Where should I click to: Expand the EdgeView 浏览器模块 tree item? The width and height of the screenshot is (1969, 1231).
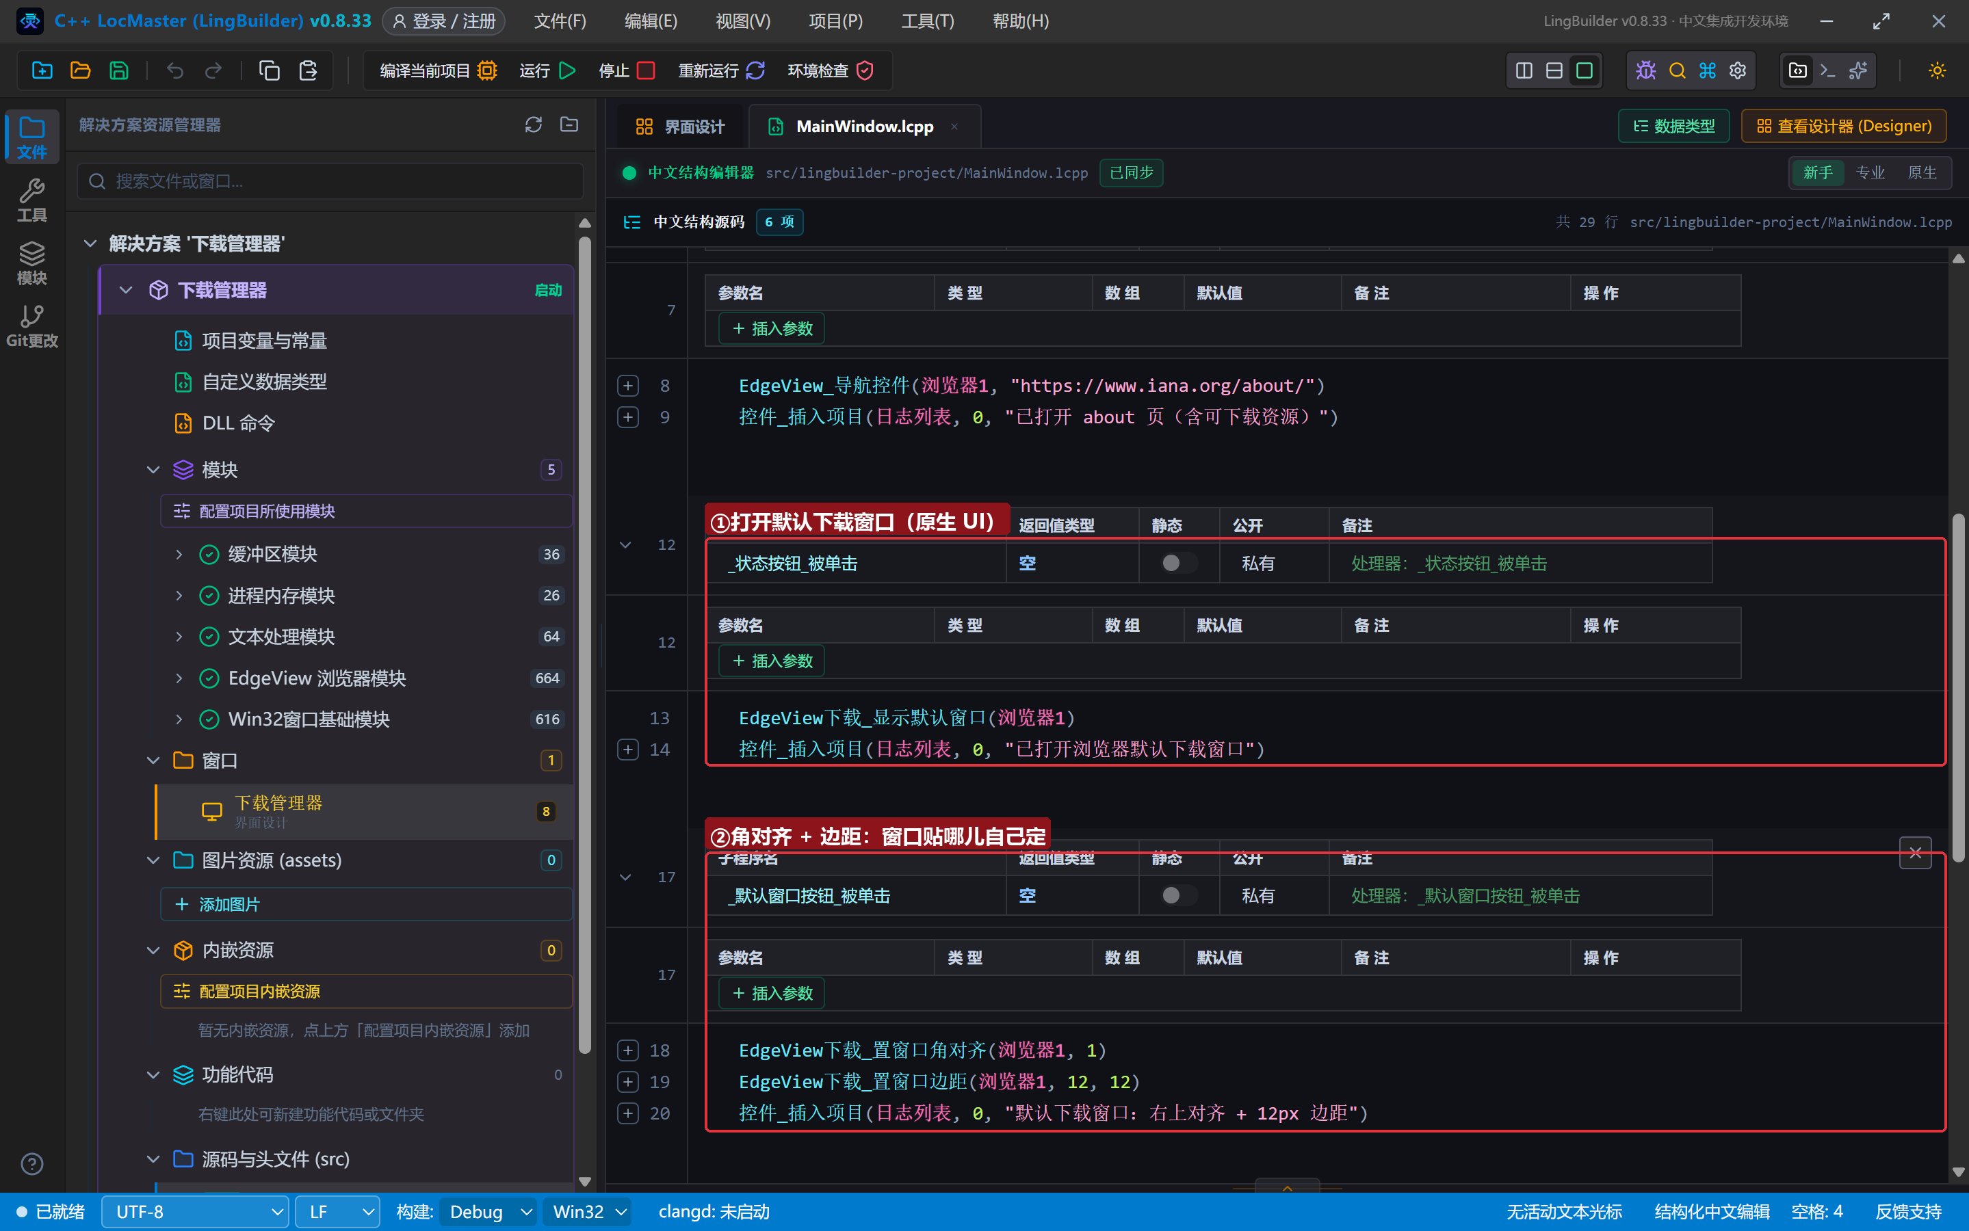click(179, 677)
